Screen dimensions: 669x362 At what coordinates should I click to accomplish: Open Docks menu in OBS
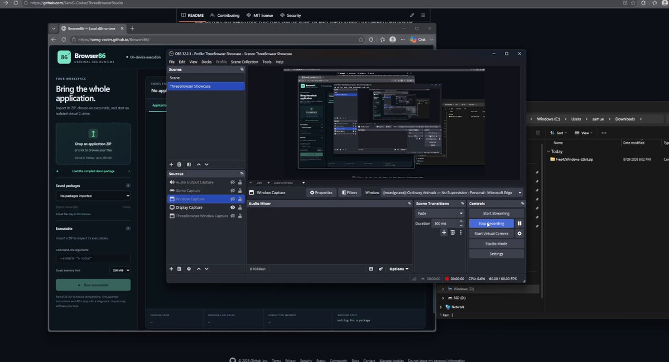click(206, 62)
